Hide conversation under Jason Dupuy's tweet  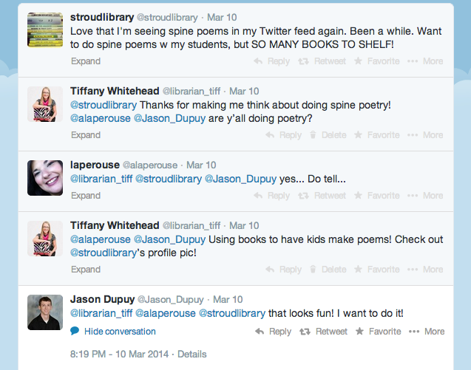click(113, 332)
